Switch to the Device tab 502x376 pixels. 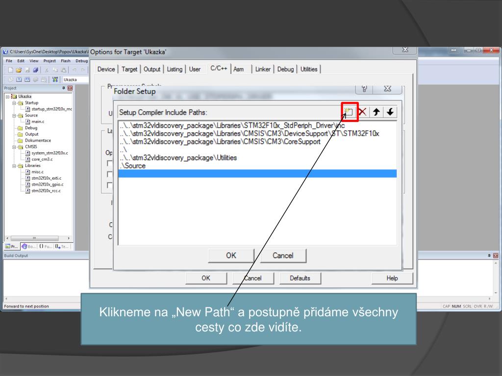click(x=106, y=70)
